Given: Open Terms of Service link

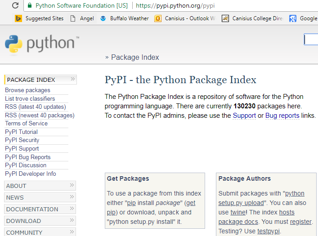Looking at the screenshot, I should click(x=27, y=123).
